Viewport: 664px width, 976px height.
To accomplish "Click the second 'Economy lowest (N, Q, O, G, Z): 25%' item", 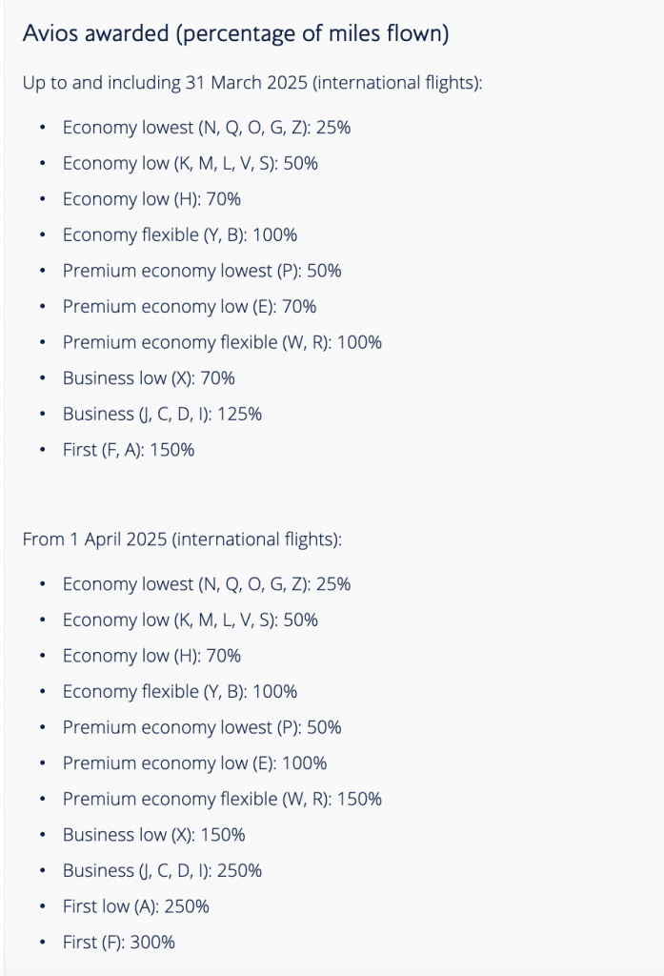I will pyautogui.click(x=206, y=584).
